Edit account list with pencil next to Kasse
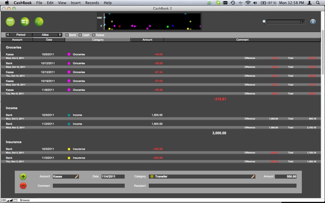Viewport: 325px width, 203px height. click(76, 177)
